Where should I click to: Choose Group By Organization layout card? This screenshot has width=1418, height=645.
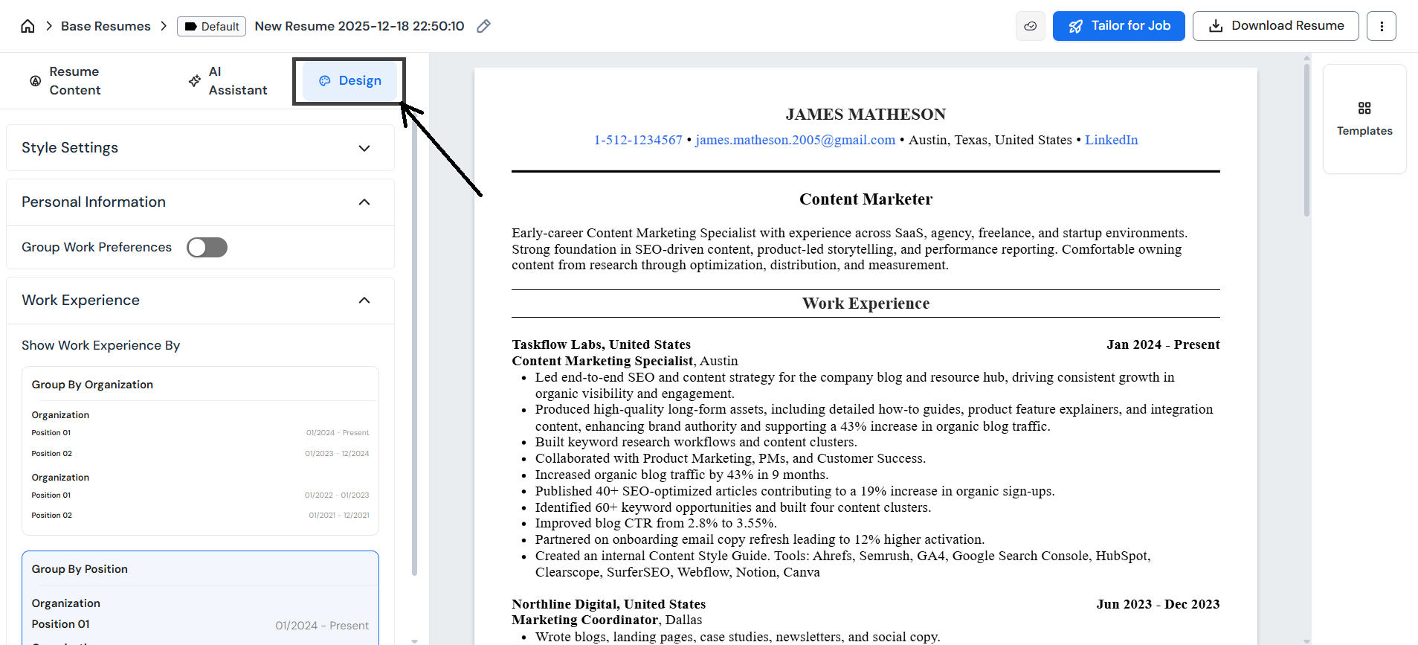[200, 450]
